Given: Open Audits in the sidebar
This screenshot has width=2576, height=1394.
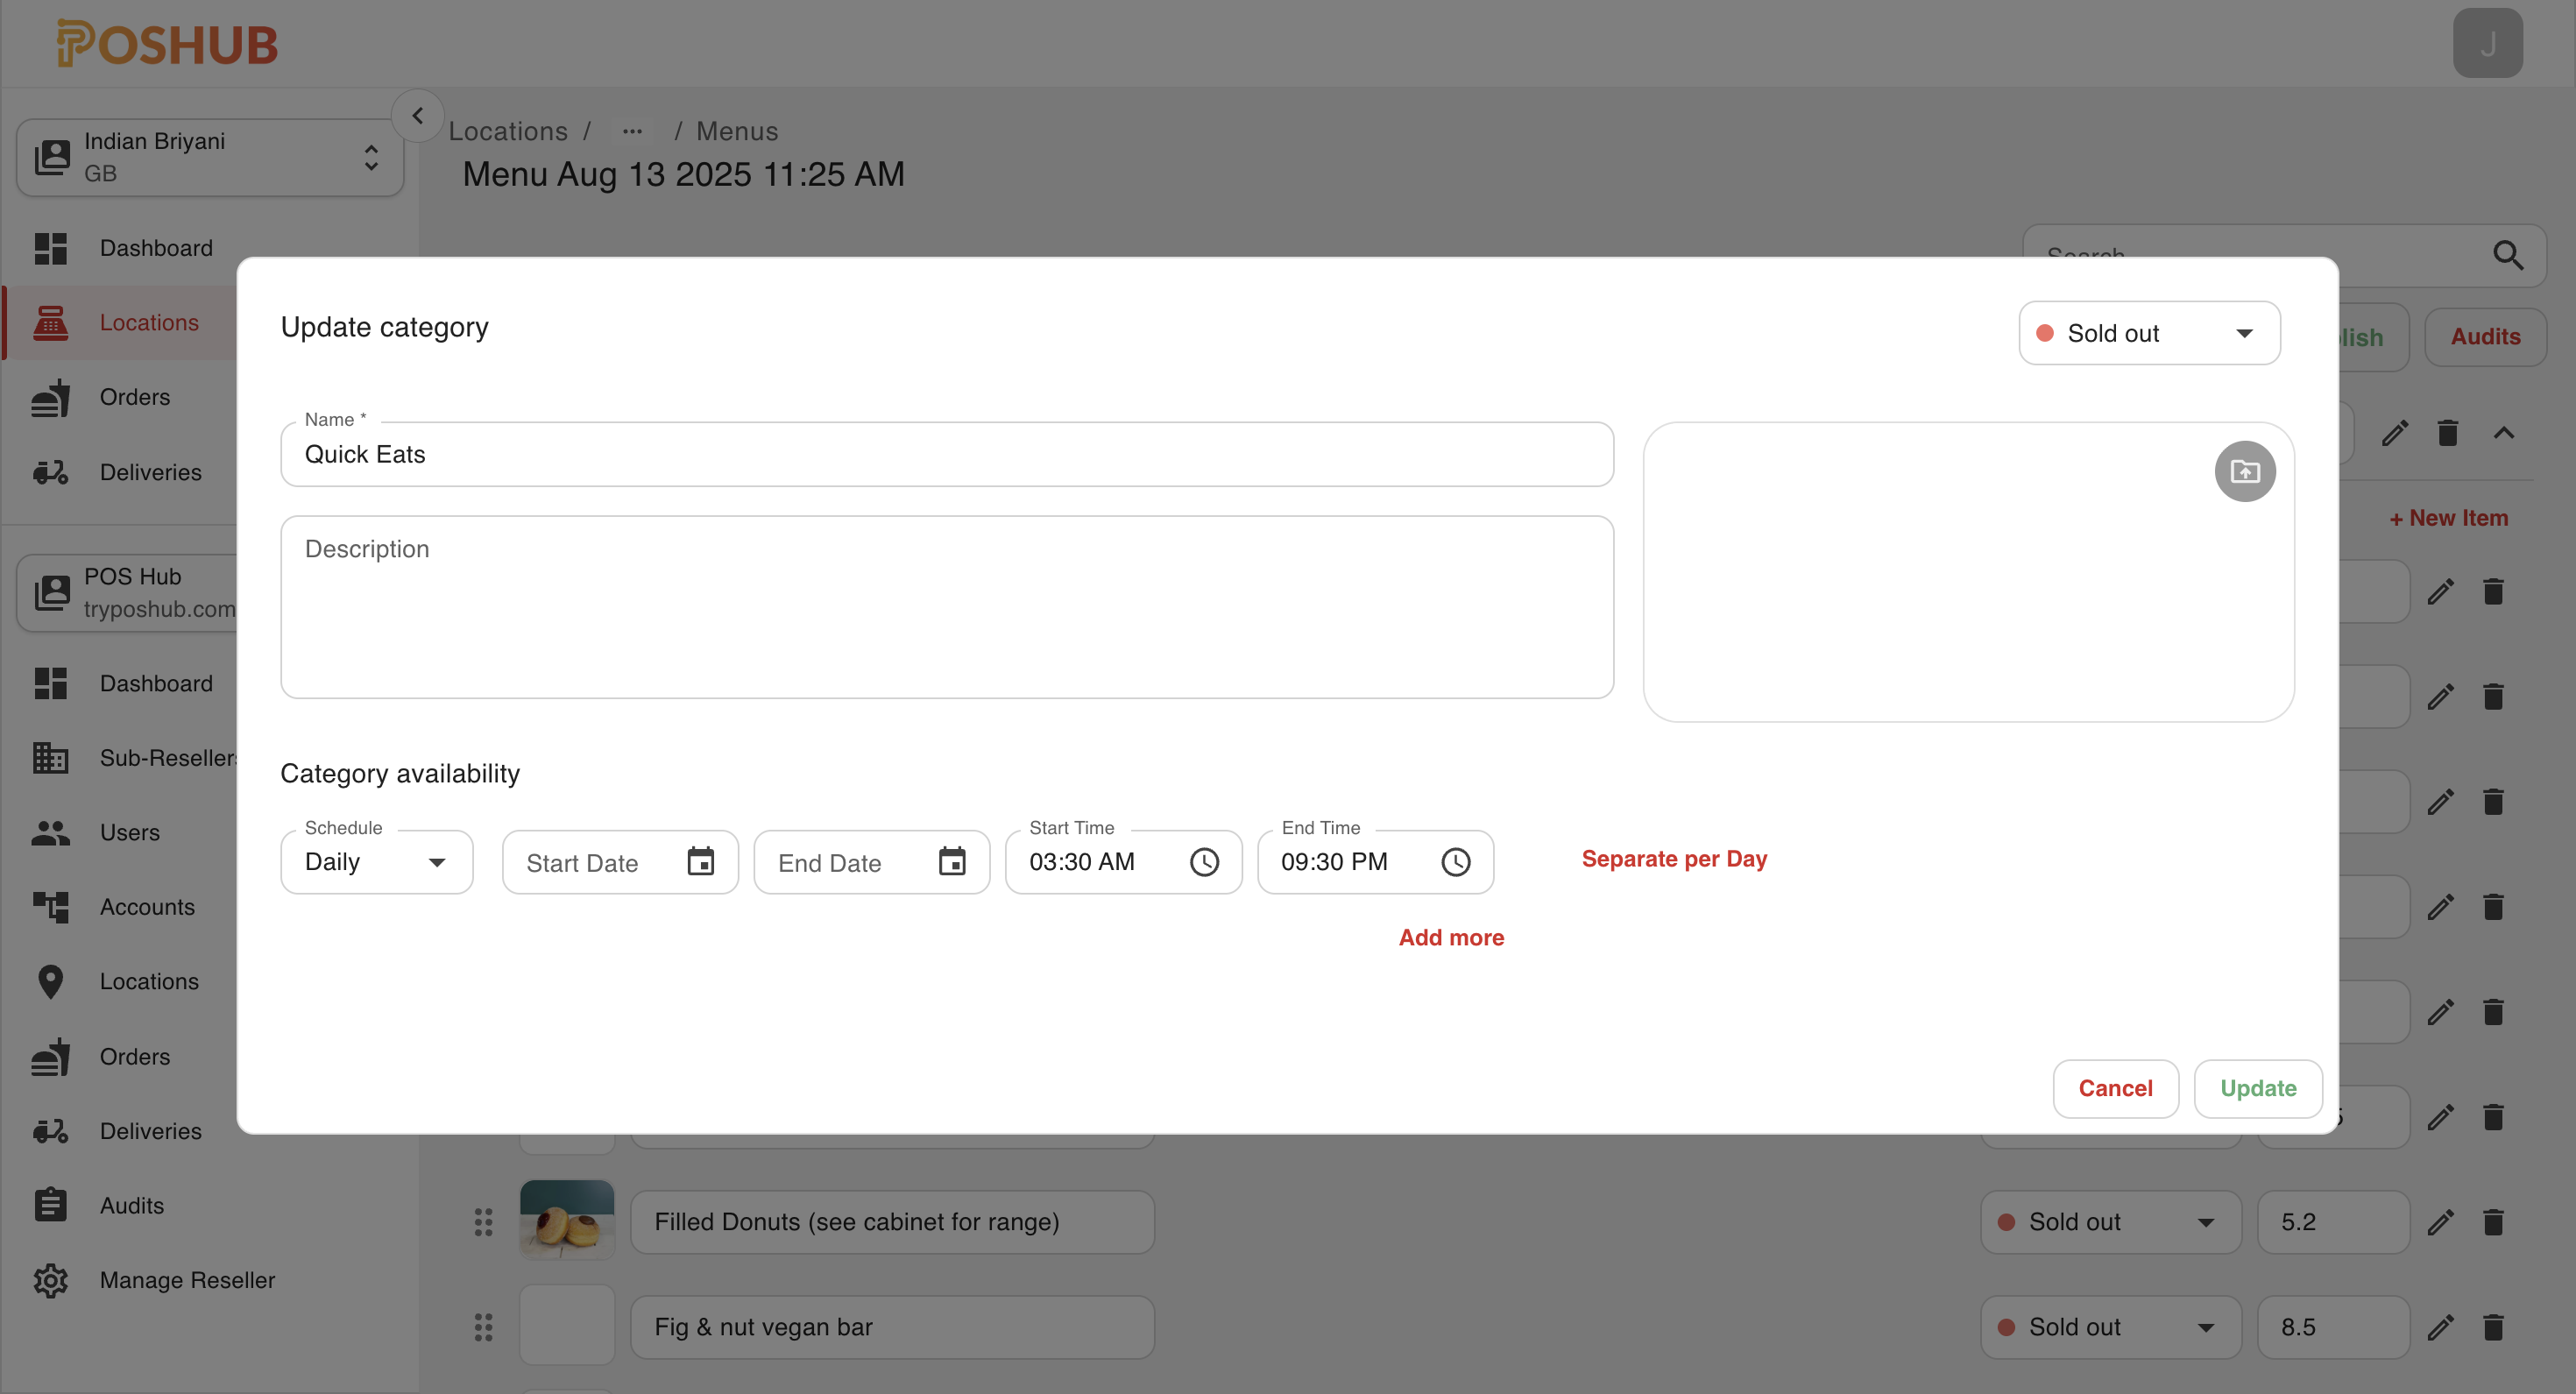Looking at the screenshot, I should click(x=131, y=1205).
